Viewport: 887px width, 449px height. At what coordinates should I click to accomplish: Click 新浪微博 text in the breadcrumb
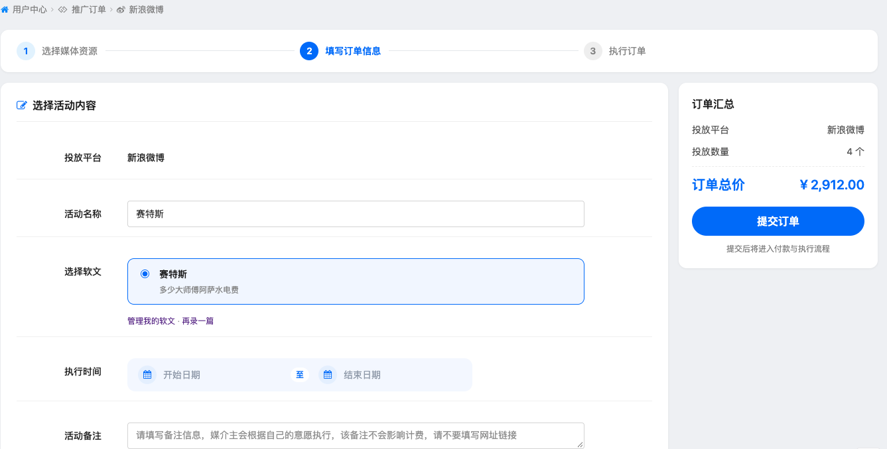click(147, 10)
